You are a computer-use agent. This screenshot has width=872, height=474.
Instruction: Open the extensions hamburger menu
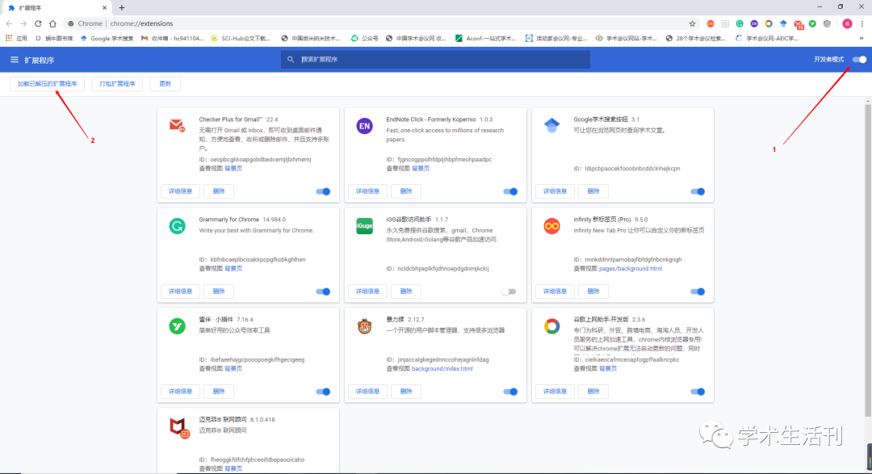click(x=15, y=60)
